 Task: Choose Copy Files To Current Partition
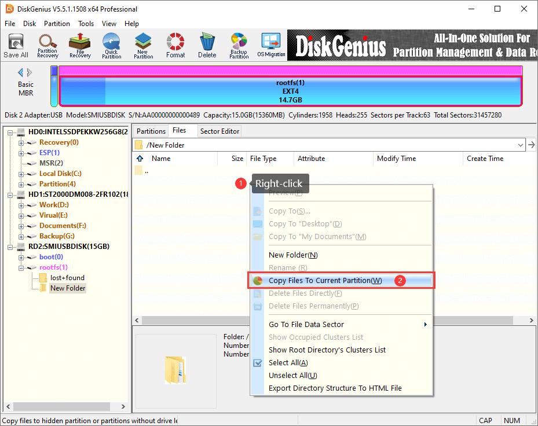341,281
